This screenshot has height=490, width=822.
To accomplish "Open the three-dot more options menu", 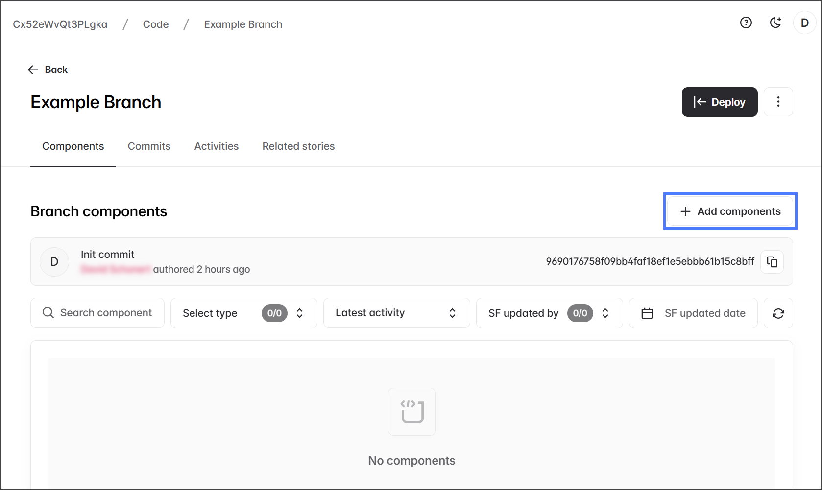I will pos(778,102).
